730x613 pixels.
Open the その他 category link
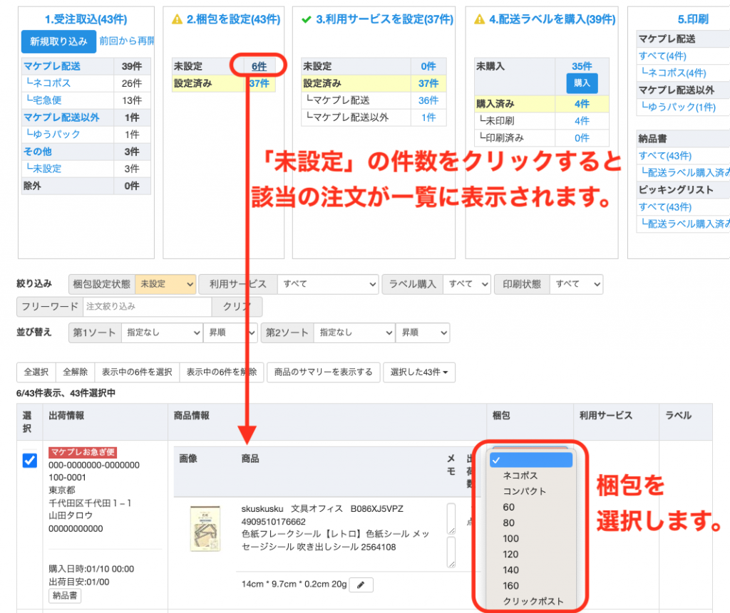click(x=38, y=151)
